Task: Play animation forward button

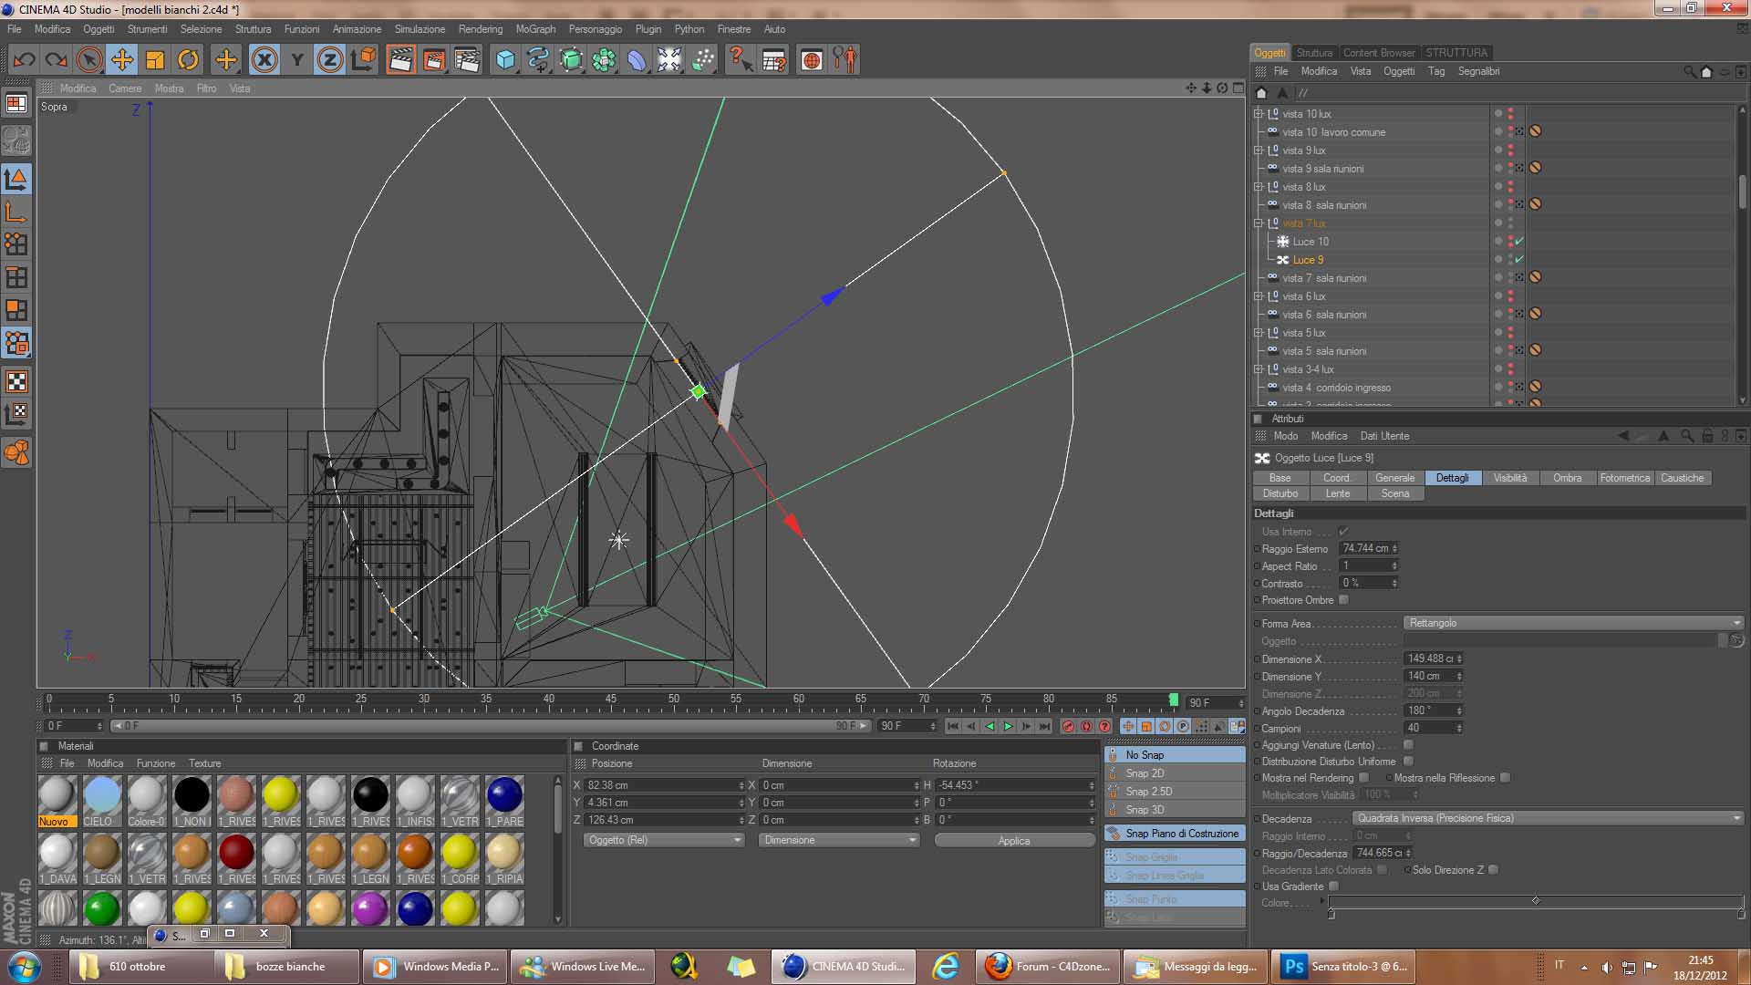Action: coord(1008,726)
